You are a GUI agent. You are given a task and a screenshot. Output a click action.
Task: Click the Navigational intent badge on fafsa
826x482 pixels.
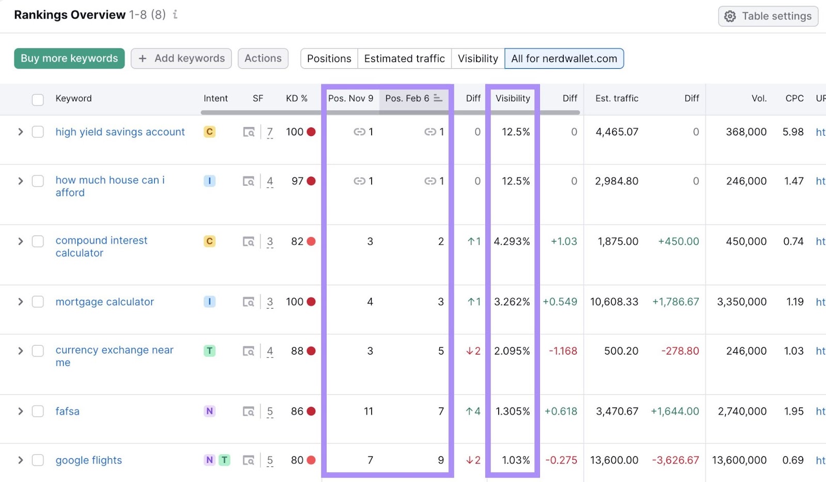[x=209, y=411]
